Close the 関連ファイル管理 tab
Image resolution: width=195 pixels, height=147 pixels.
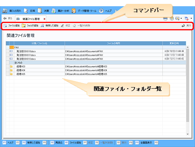click(x=44, y=19)
